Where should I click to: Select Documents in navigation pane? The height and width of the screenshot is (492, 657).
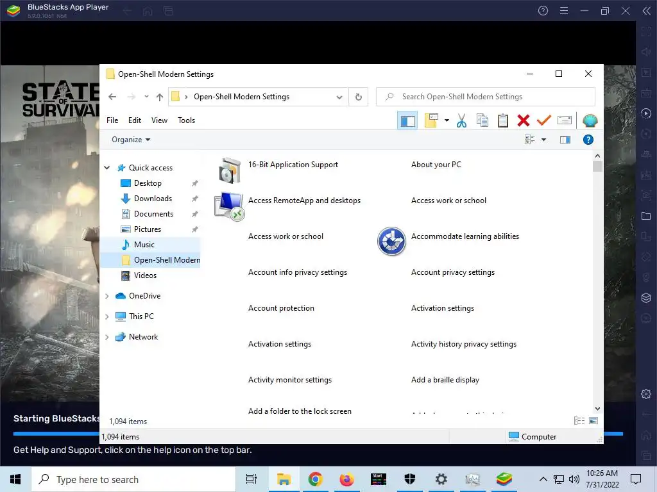tap(153, 214)
